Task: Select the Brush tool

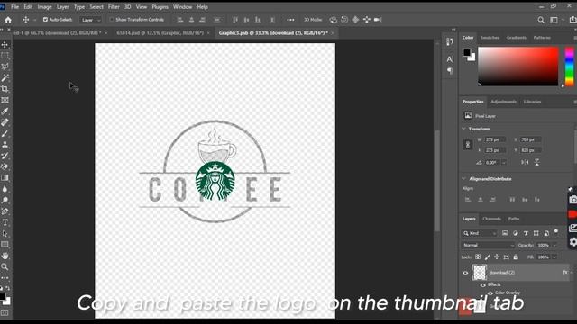Action: click(5, 133)
